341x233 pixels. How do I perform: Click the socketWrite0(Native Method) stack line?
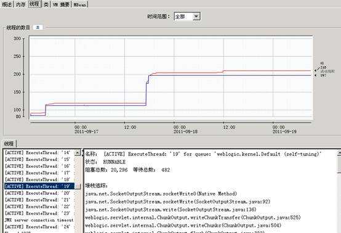point(161,194)
